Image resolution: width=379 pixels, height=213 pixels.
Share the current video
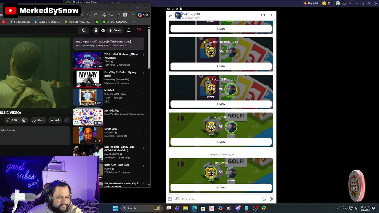[38, 120]
